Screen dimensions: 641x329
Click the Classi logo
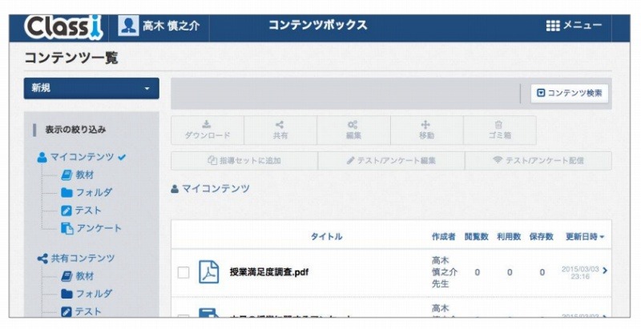pyautogui.click(x=63, y=27)
